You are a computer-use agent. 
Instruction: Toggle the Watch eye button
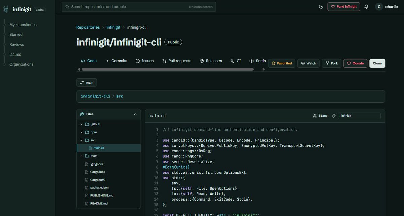pos(308,63)
